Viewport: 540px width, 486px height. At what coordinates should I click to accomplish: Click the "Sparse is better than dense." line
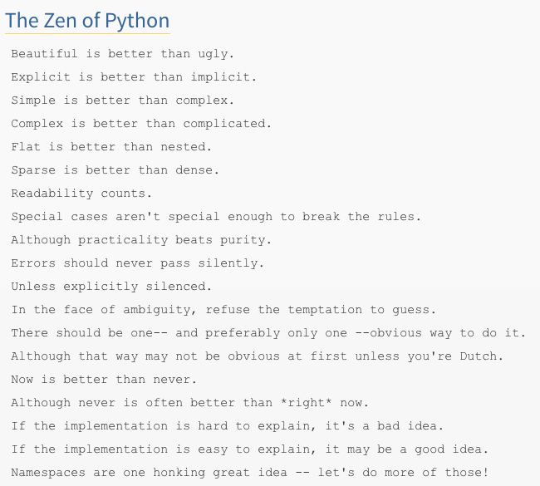click(x=115, y=170)
